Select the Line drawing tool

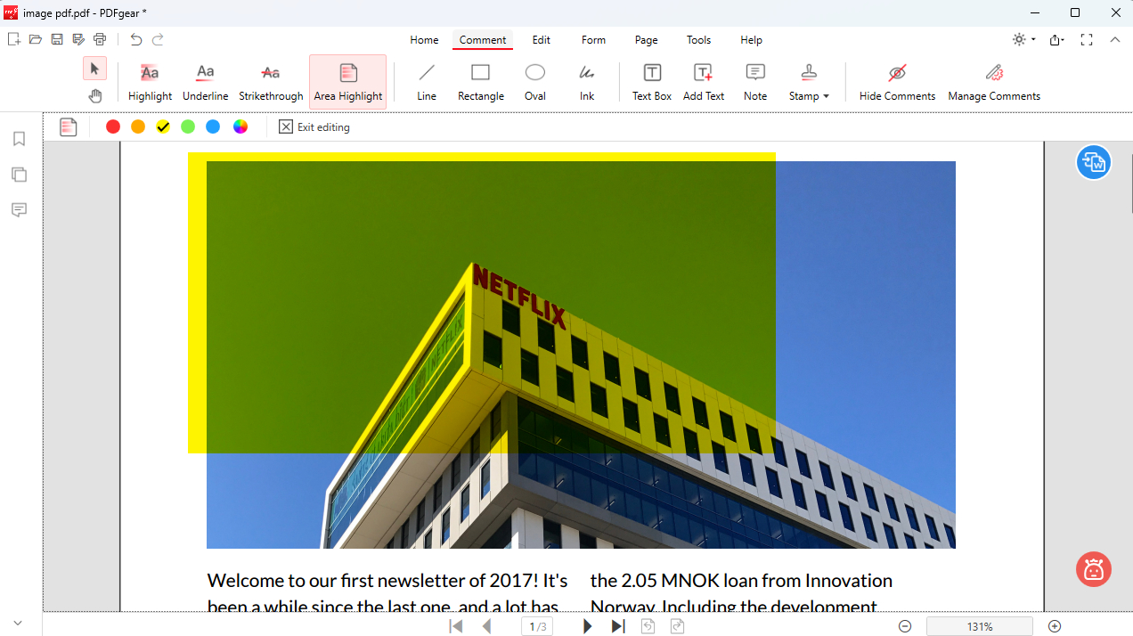[x=427, y=82]
